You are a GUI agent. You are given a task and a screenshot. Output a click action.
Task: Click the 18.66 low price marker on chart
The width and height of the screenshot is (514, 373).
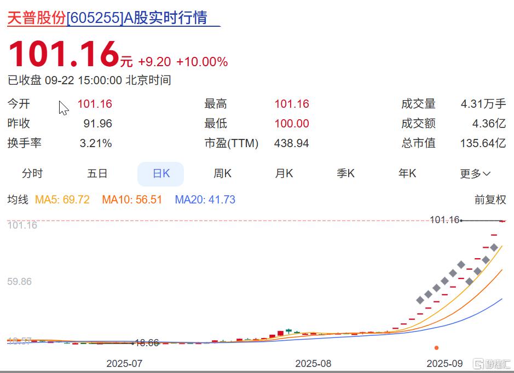pos(147,343)
